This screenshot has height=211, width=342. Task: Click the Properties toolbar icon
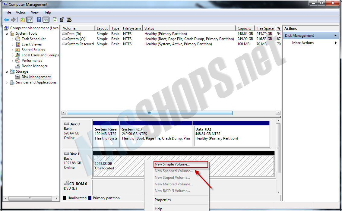tap(62, 20)
